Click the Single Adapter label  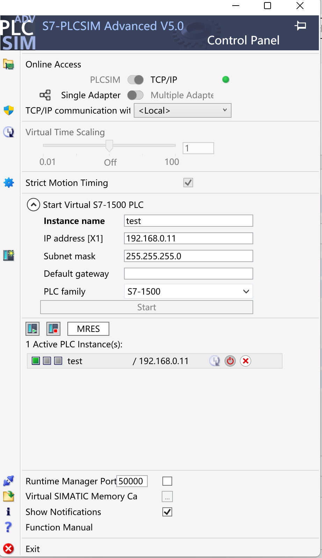pos(91,95)
